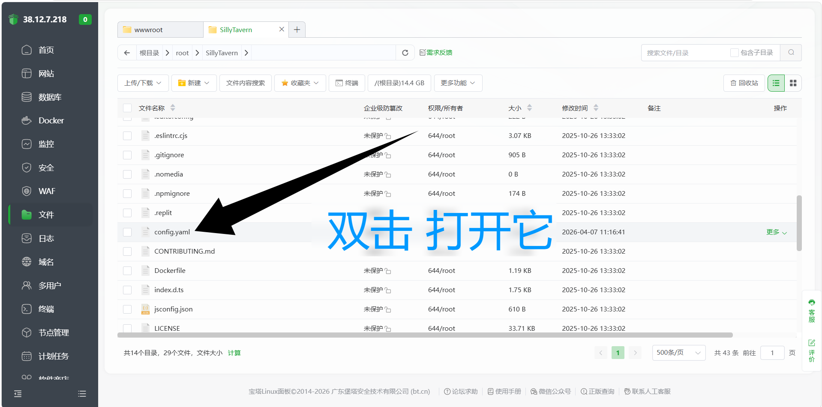Switch to list view layout
This screenshot has height=407, width=822.
776,83
